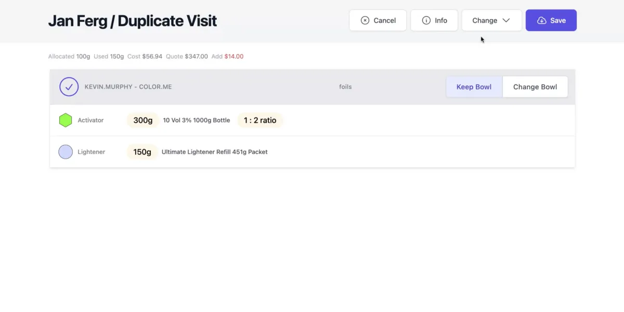Toggle the Kevin.Murphy bowl checkmark circle
The image size is (624, 312).
(69, 87)
